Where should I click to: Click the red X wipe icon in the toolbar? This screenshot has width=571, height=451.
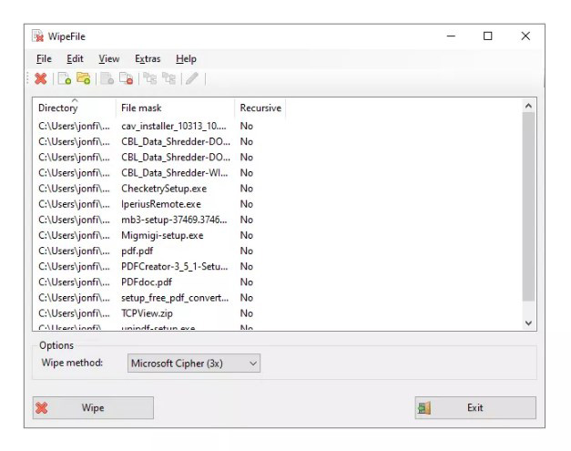tap(41, 78)
